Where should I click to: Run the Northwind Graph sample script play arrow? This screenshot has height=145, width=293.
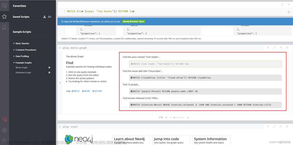(50, 72)
